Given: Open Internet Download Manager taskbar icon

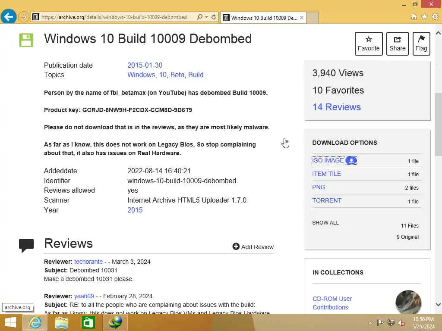Looking at the screenshot, I should click(115, 322).
